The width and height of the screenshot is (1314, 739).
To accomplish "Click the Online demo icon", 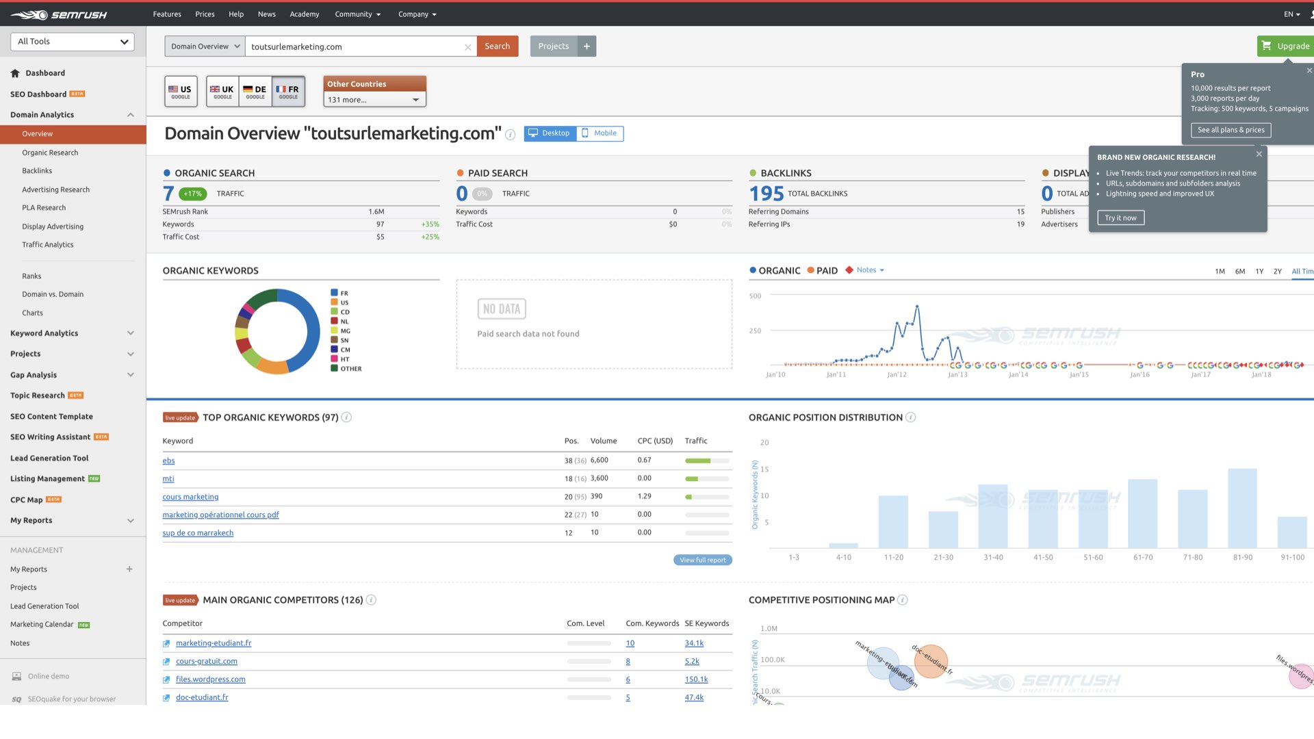I will pyautogui.click(x=16, y=677).
